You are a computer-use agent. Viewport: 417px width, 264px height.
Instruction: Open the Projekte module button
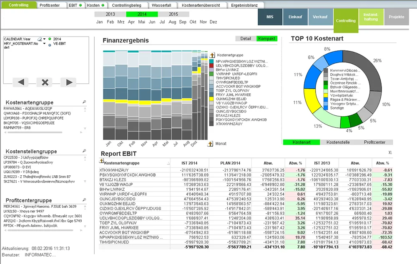click(396, 17)
